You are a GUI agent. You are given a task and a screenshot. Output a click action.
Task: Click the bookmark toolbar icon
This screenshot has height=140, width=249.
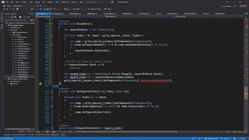click(x=18, y=9)
